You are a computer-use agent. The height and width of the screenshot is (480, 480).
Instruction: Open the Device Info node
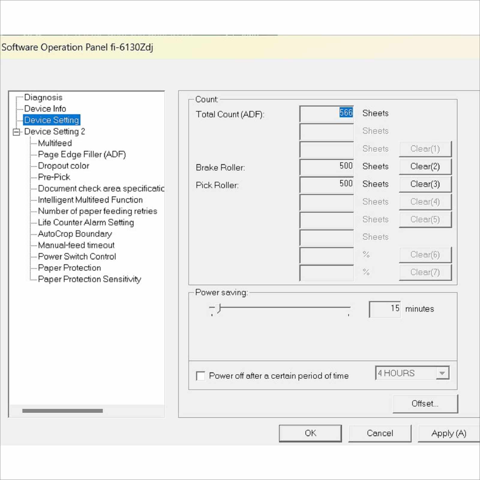click(x=45, y=109)
